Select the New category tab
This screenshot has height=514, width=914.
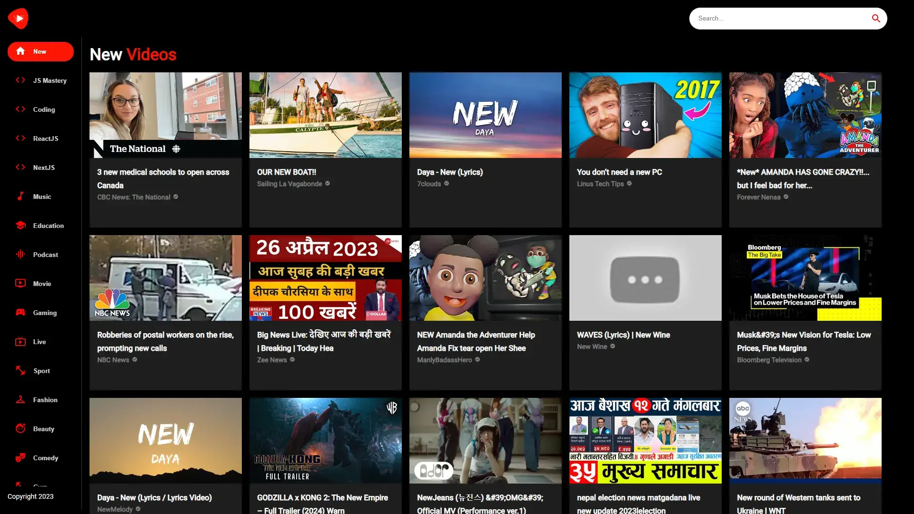pos(40,51)
